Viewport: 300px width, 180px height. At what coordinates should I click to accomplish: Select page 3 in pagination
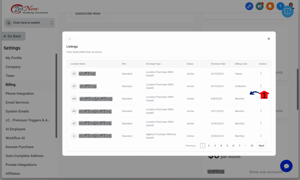point(215,145)
